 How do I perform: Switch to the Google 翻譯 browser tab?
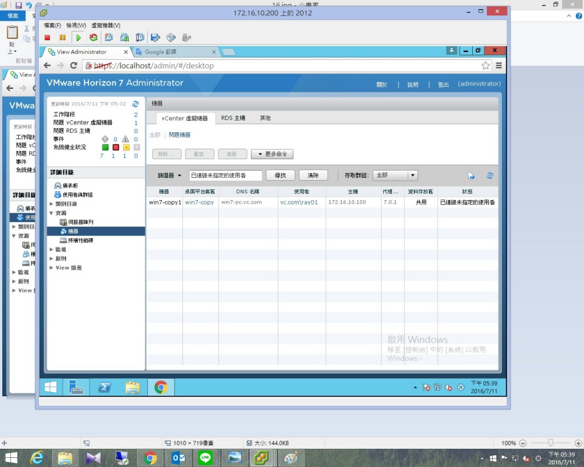point(175,52)
